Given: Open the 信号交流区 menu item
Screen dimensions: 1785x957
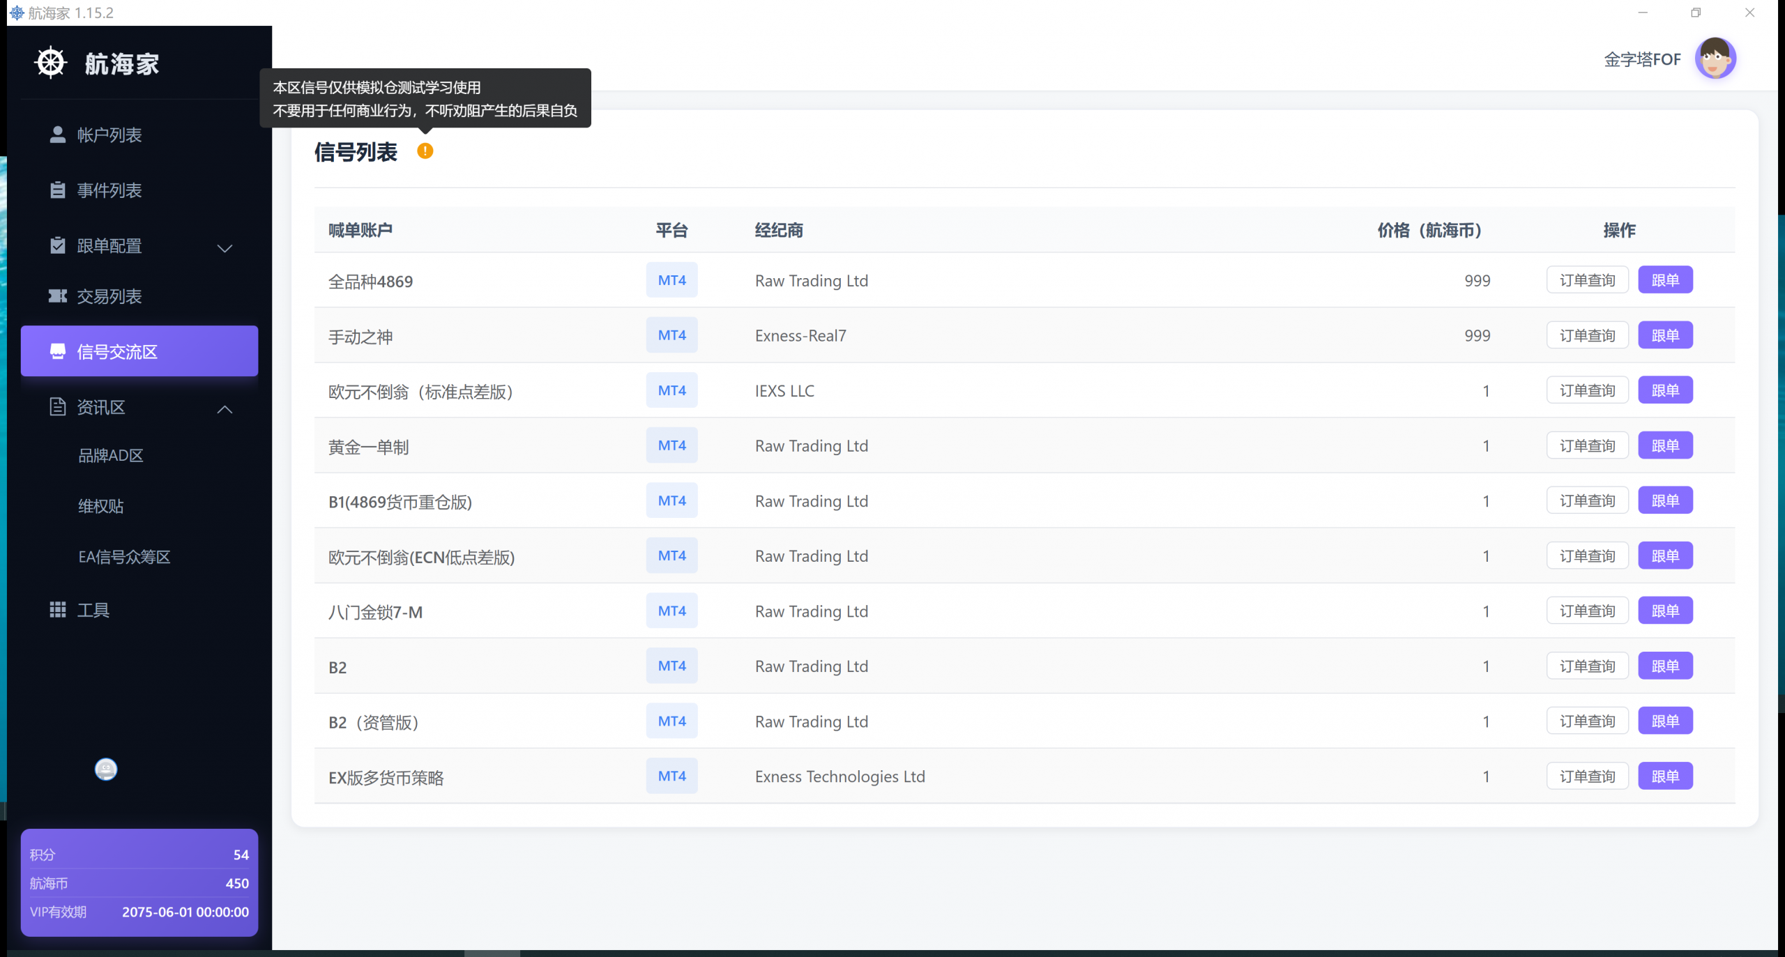Looking at the screenshot, I should [139, 351].
